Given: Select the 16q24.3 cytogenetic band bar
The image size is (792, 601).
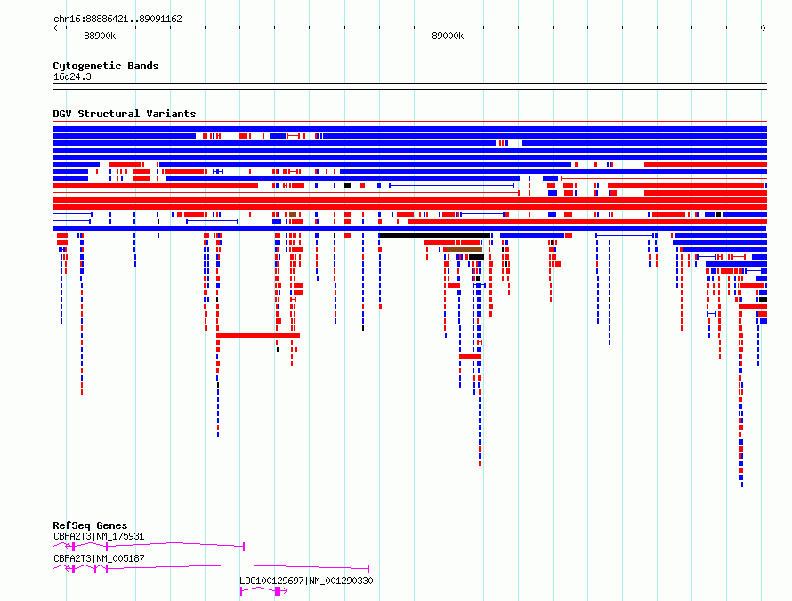Looking at the screenshot, I should (409, 86).
